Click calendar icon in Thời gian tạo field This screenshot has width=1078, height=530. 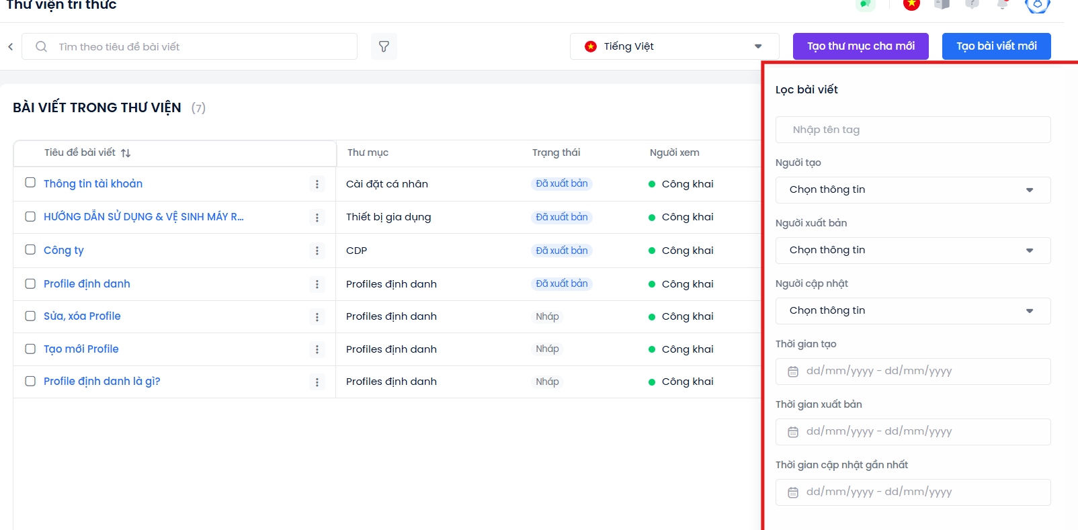[x=793, y=371]
